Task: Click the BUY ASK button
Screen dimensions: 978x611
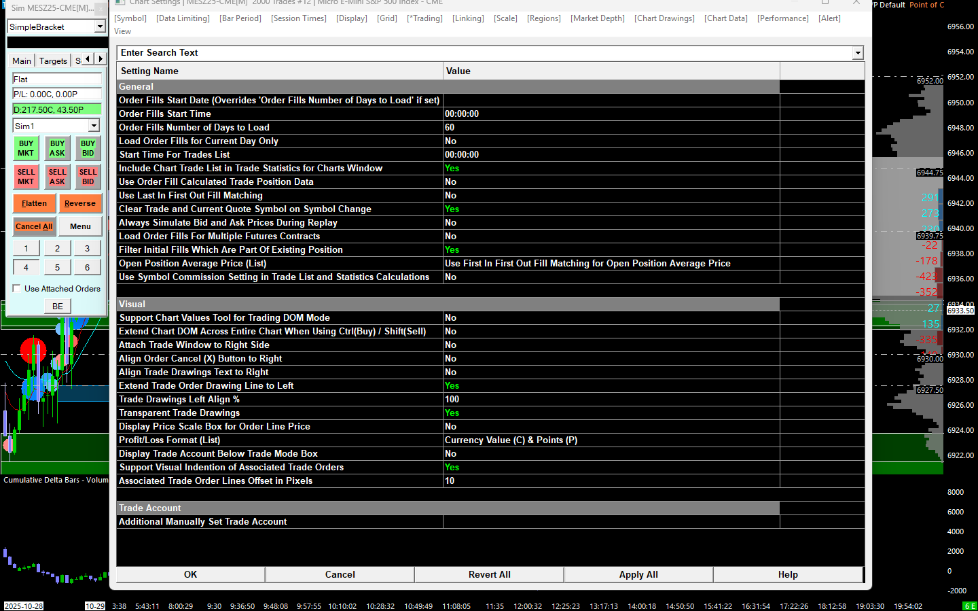Action: 57,148
